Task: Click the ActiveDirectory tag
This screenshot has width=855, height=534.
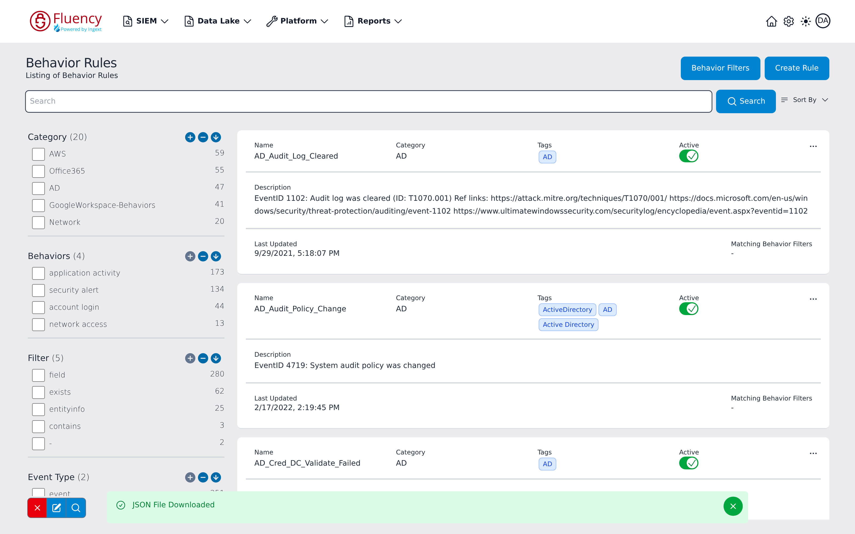Action: tap(567, 310)
